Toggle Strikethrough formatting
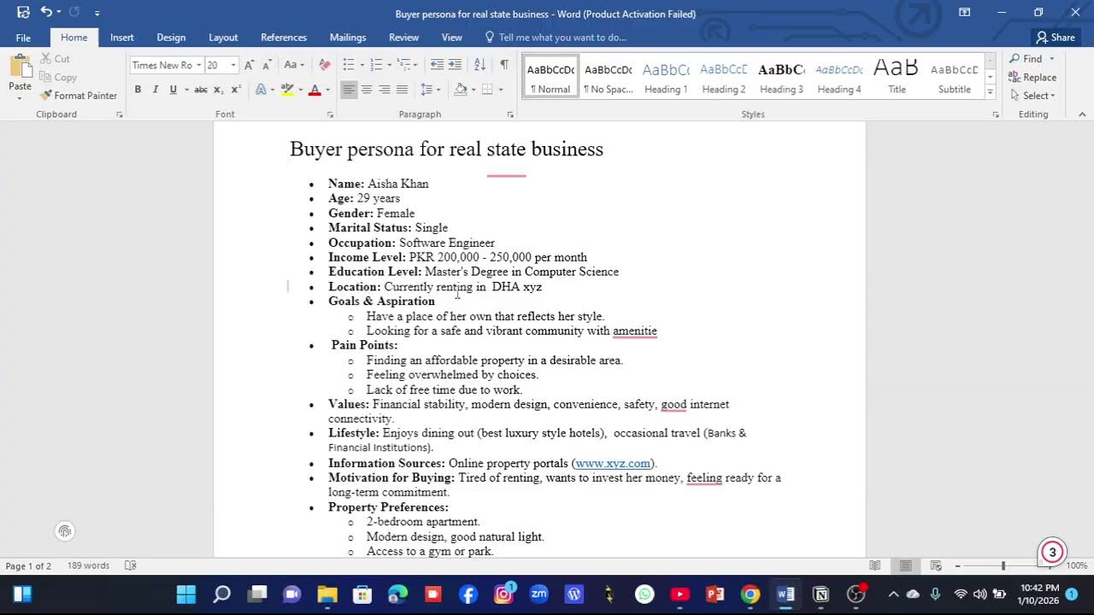 [x=201, y=90]
